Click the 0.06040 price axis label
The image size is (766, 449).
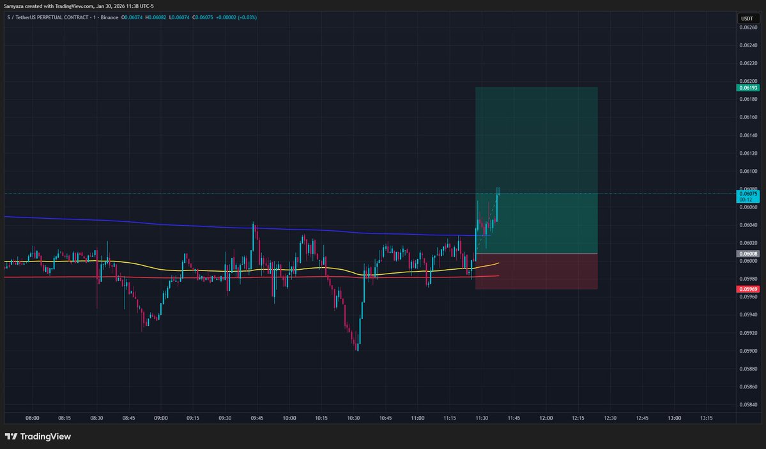click(748, 224)
